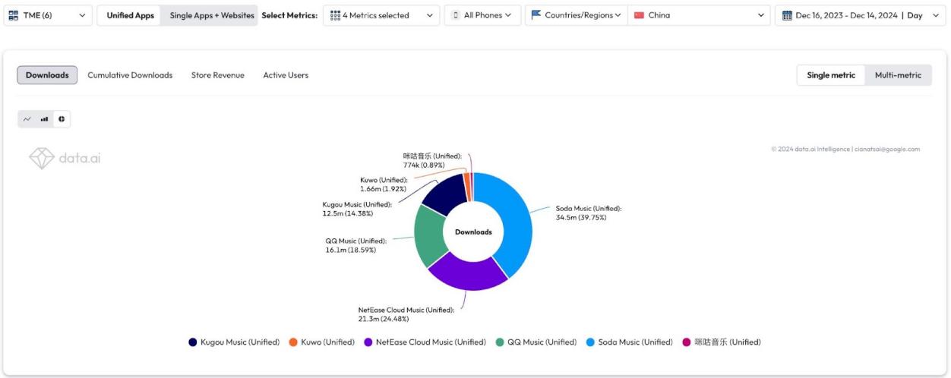
Task: Click the Kugou Music 12.5m (14.38%) label
Action: click(356, 209)
